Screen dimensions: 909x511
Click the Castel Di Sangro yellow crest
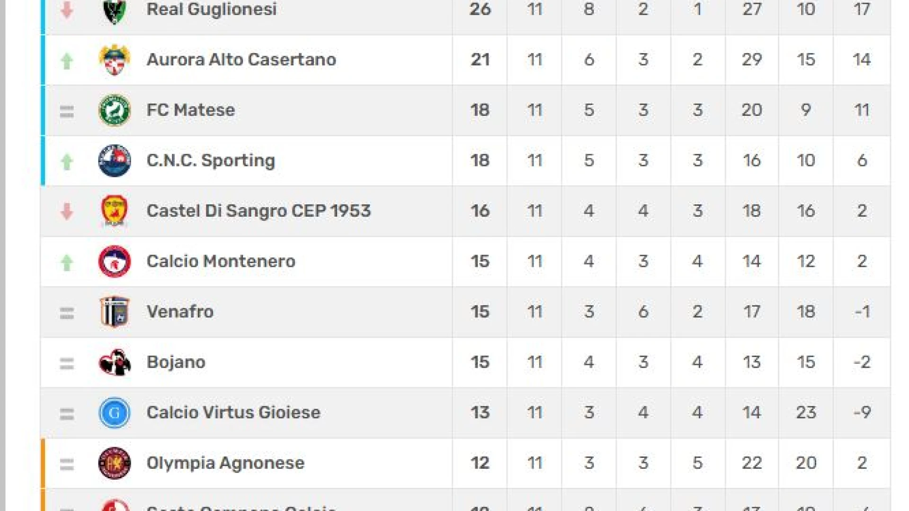click(x=114, y=211)
